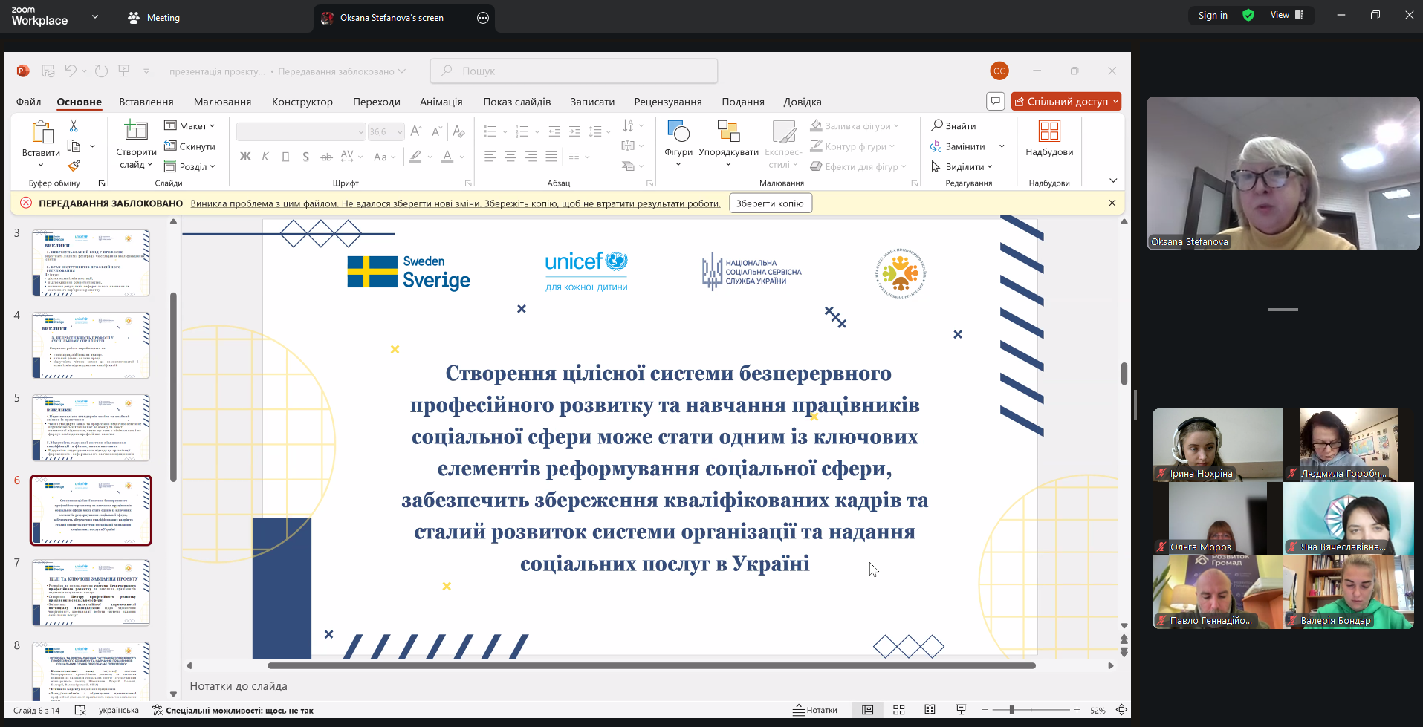Toggle Bold (Ж) text formatting
1423x727 pixels.
245,157
